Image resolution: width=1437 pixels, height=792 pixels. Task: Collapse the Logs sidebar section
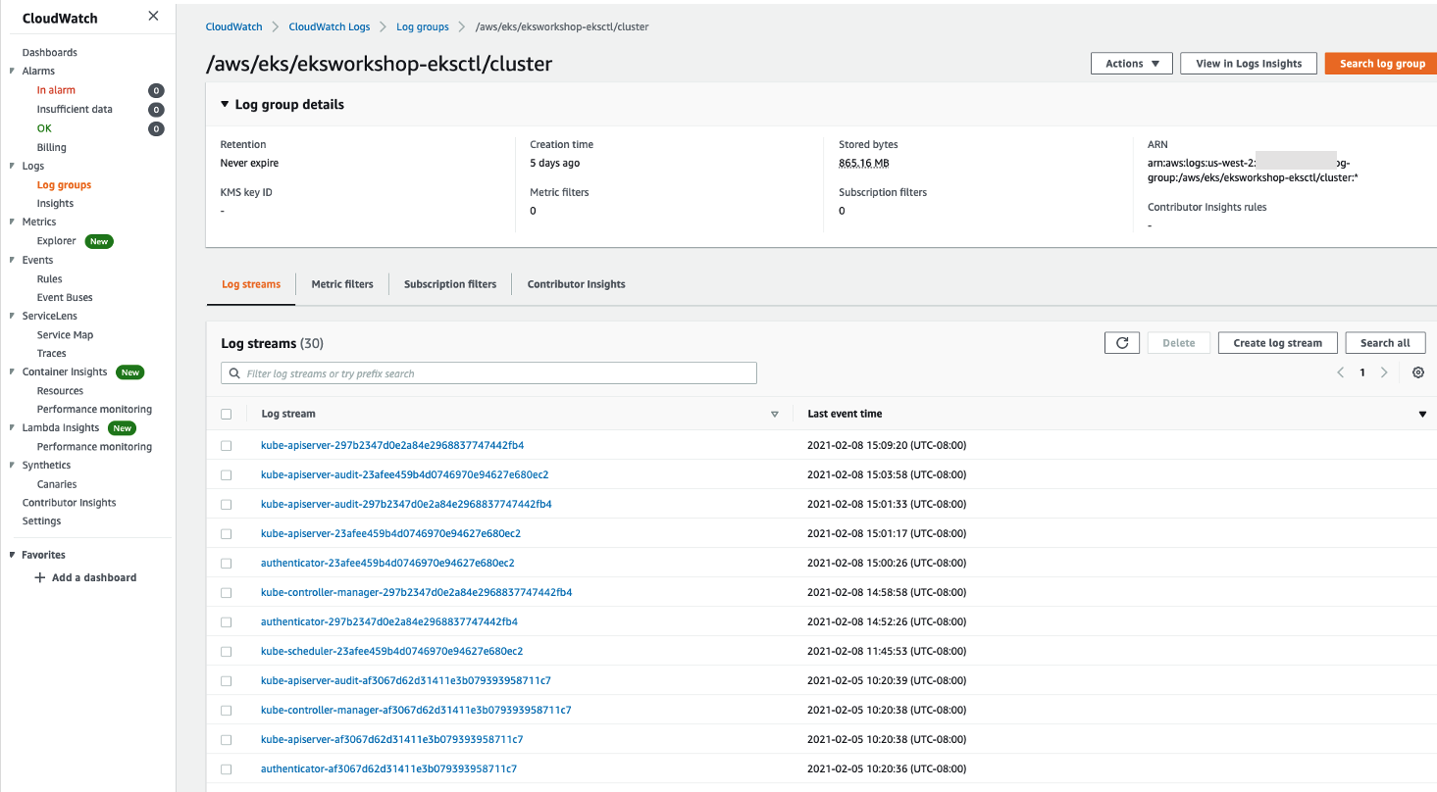coord(12,167)
